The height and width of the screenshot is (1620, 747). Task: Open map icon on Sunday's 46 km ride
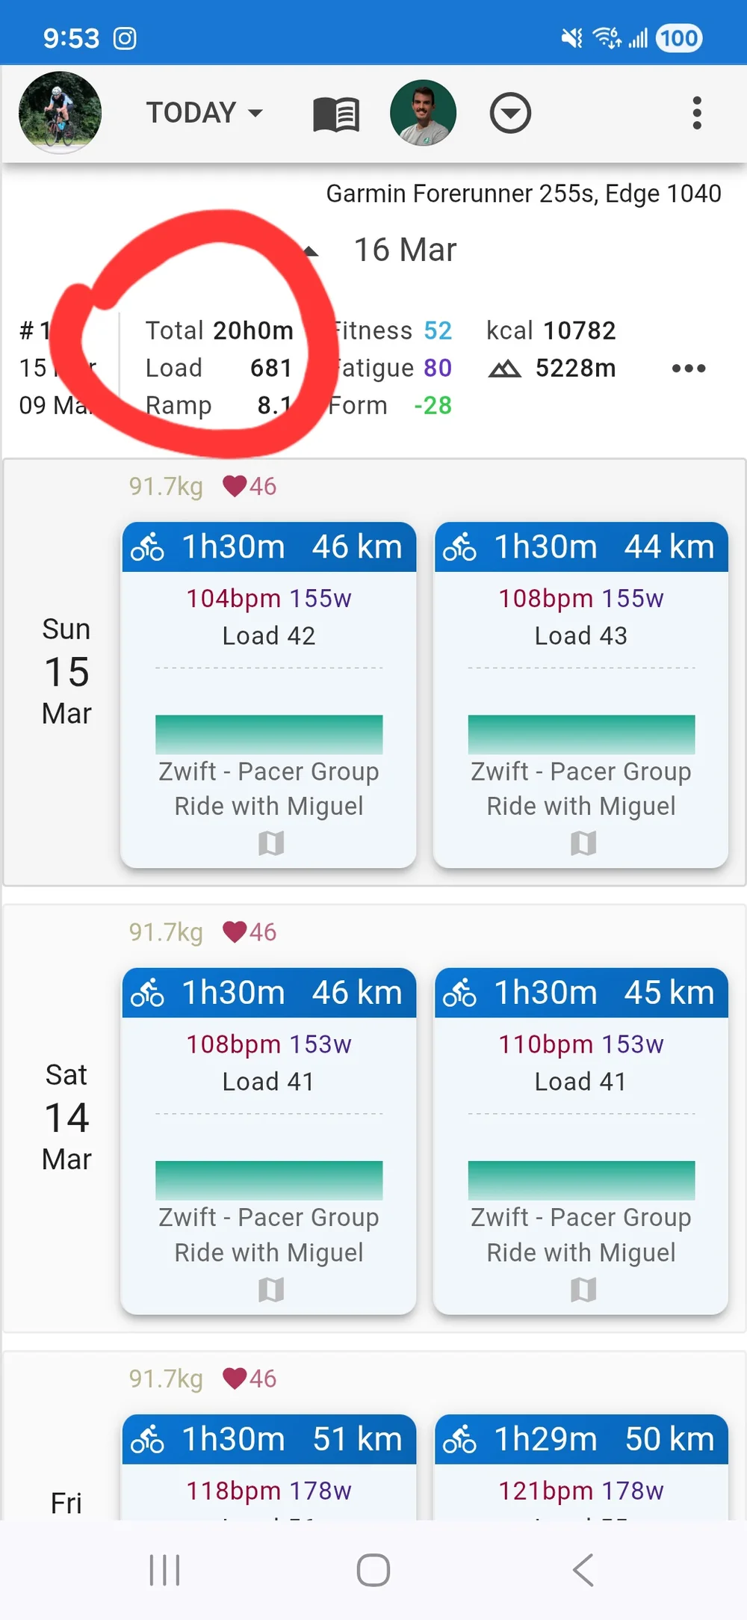(x=270, y=843)
